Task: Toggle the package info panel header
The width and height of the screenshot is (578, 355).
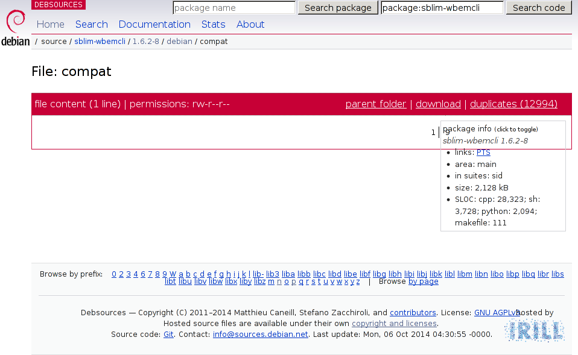Action: pyautogui.click(x=491, y=129)
